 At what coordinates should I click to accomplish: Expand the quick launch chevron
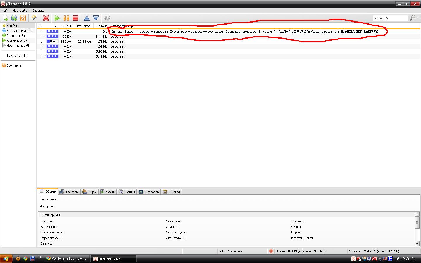(x=40, y=257)
